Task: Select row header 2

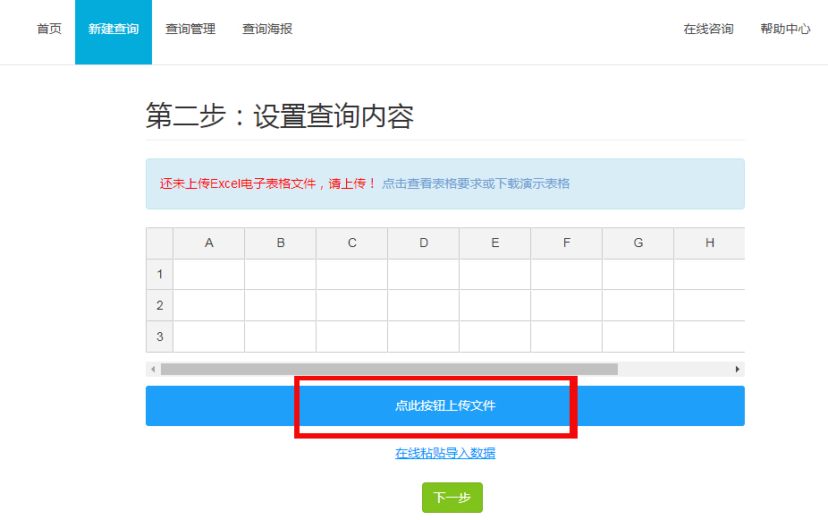Action: [x=159, y=305]
